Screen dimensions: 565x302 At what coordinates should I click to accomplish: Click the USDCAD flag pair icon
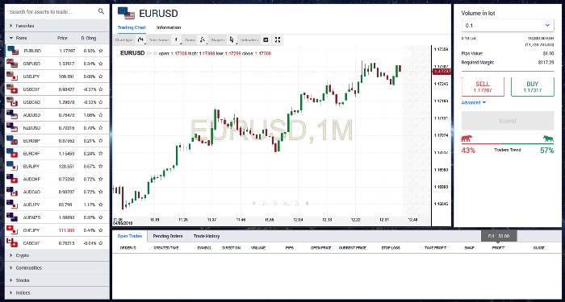12,101
